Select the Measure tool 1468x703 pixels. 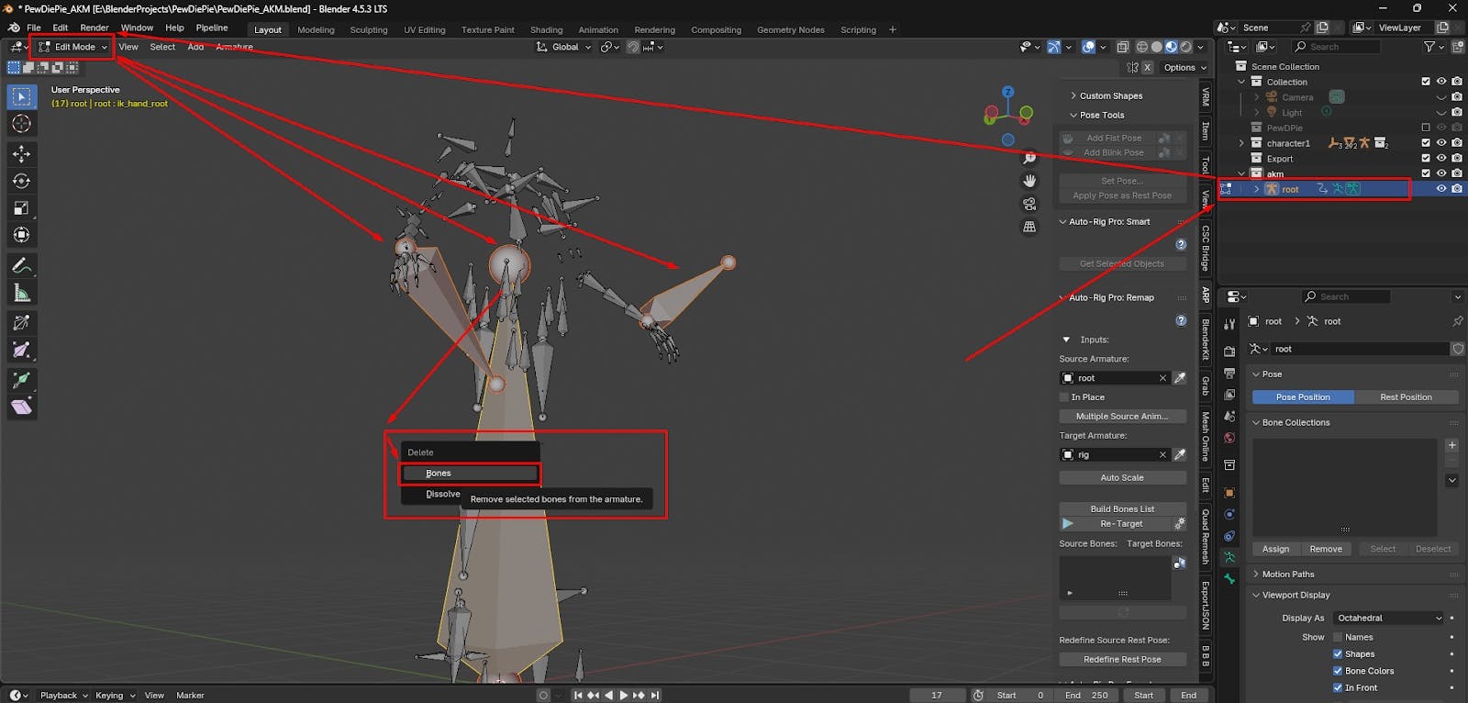click(21, 294)
